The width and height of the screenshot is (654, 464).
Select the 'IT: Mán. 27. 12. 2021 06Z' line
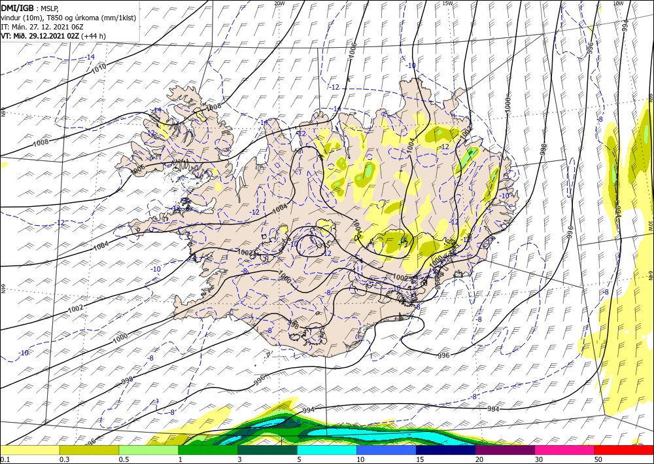click(42, 27)
